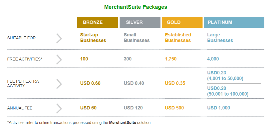Click Established Businesses text under Gold
274x129 pixels.
[x=178, y=37]
